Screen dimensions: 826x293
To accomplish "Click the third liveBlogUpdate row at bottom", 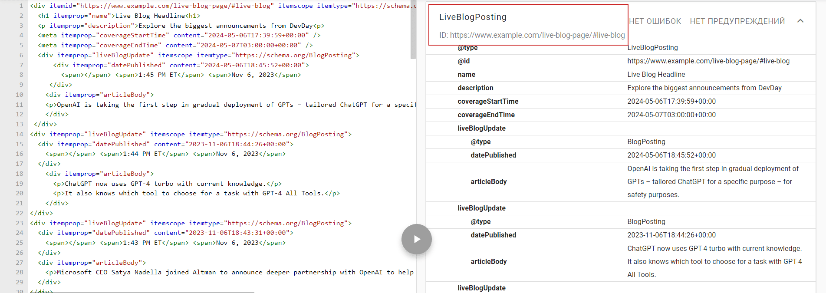I will [621, 288].
